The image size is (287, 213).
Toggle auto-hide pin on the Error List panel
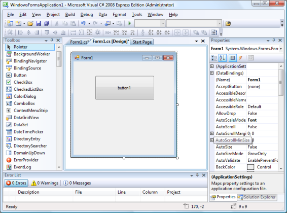(197, 175)
